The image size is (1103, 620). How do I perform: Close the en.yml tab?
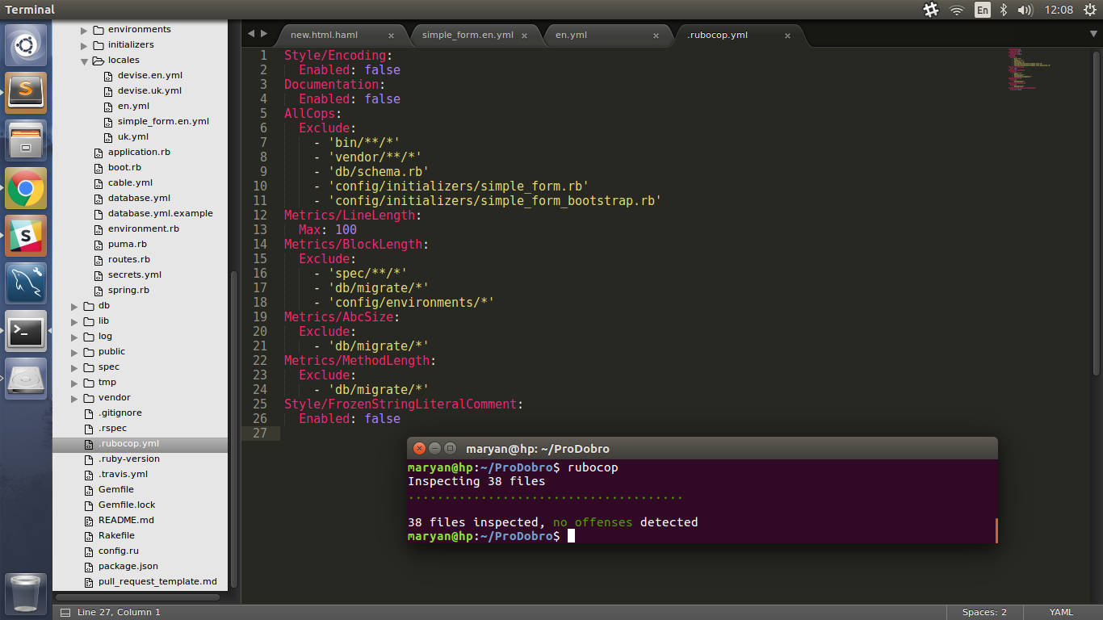click(656, 36)
